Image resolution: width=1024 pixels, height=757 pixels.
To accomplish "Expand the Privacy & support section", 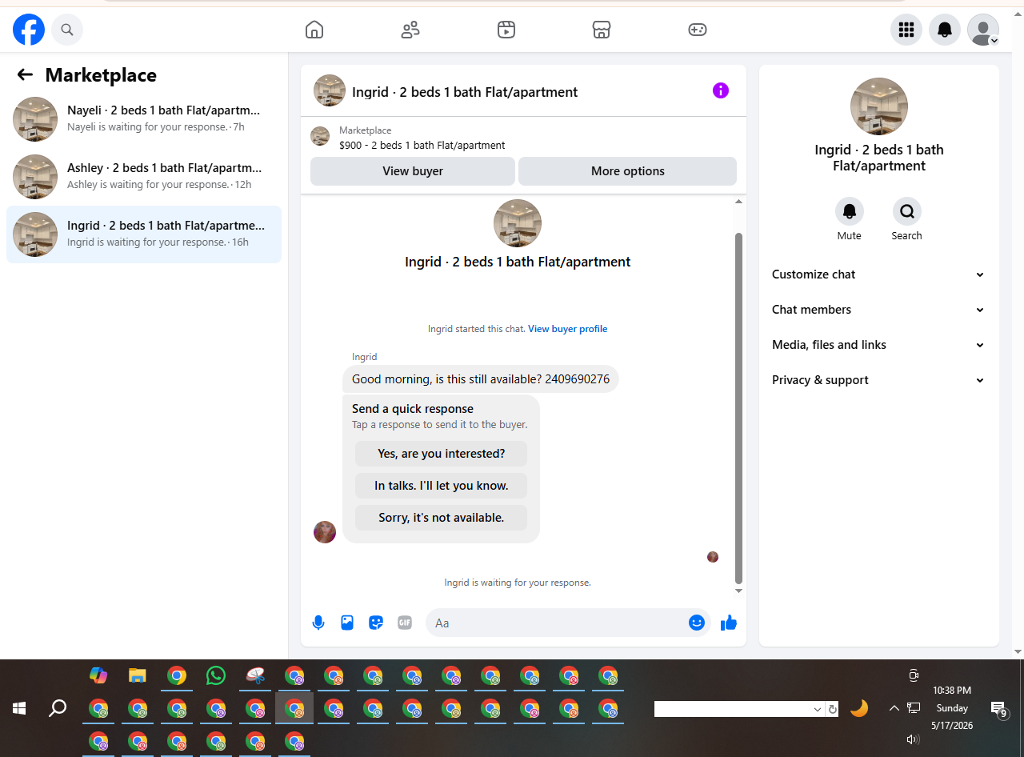I will (x=879, y=380).
